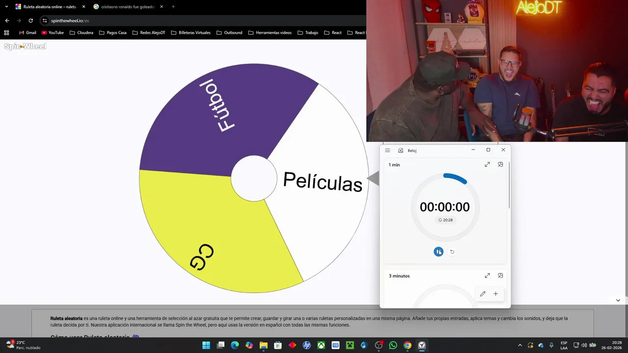The width and height of the screenshot is (628, 353).
Task: Add a new timer with plus button
Action: (496, 294)
